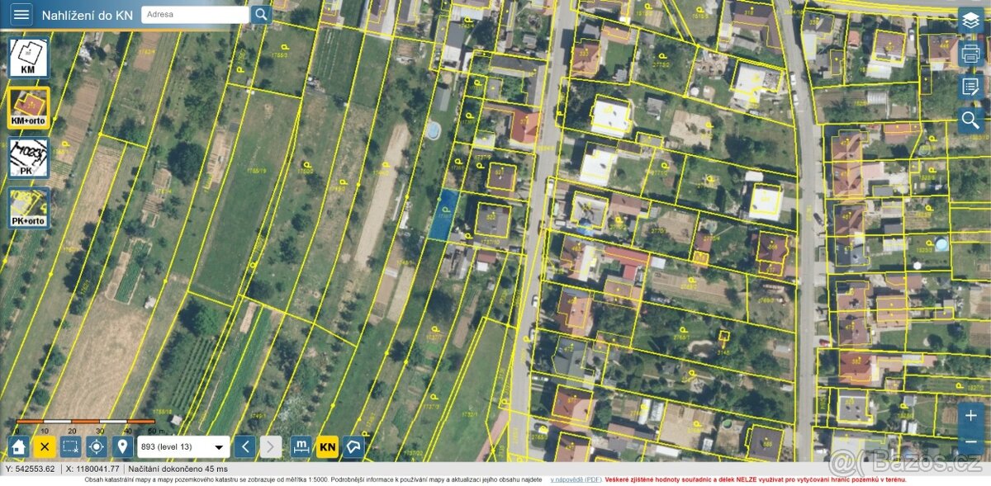Viewport: 991px width, 486px height.
Task: Go to home map extent
Action: (19, 447)
